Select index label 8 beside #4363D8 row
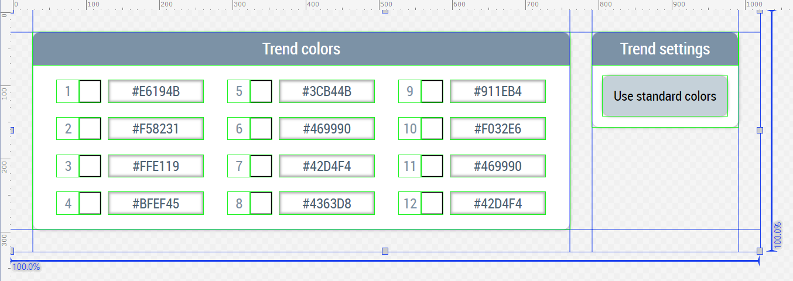 (x=239, y=203)
